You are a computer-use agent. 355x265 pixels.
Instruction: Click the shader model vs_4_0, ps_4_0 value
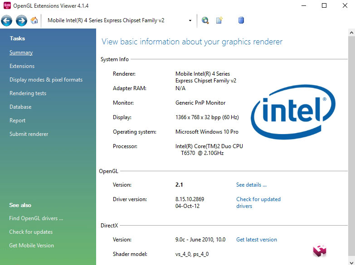192,254
